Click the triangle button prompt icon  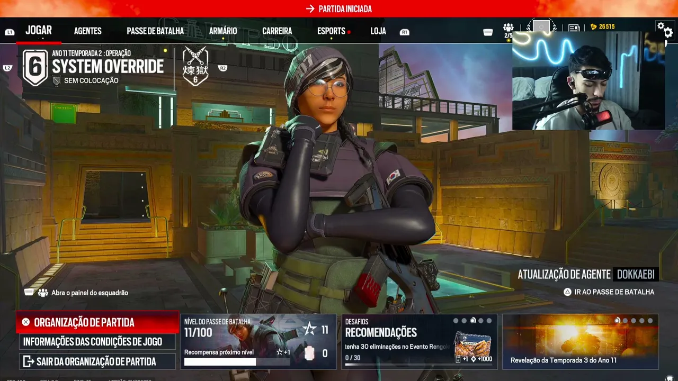click(567, 292)
